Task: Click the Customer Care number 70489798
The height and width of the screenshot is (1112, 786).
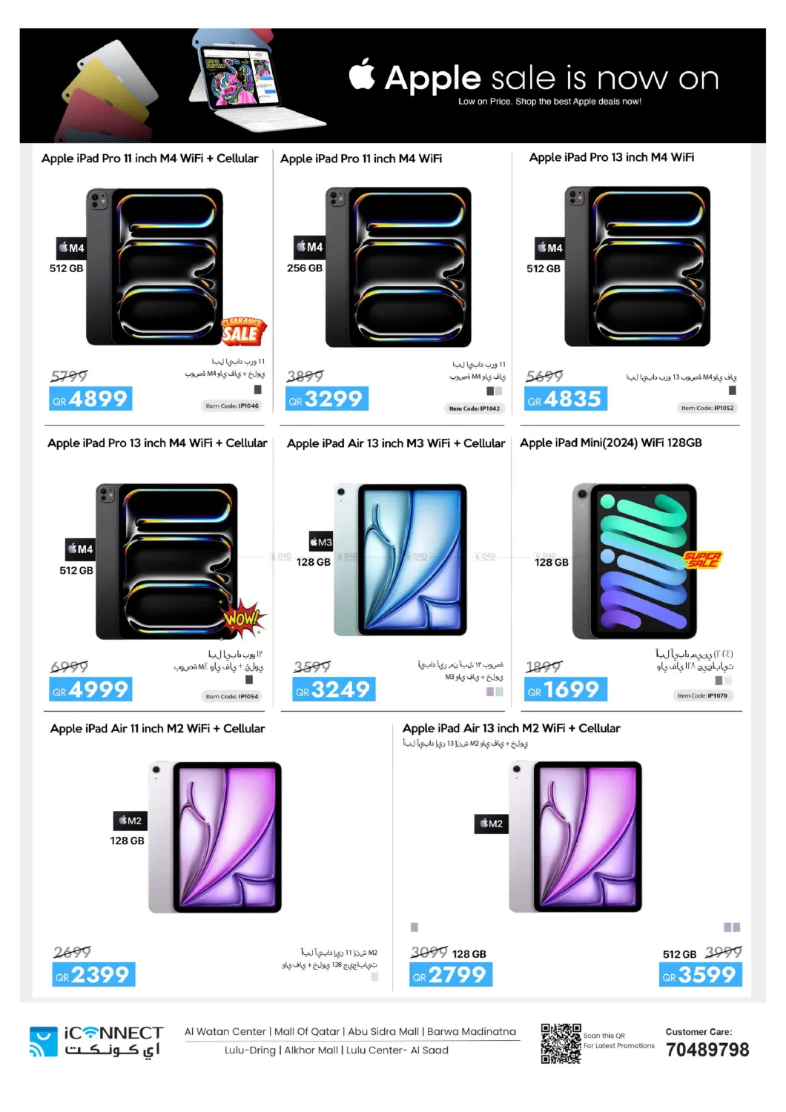Action: click(x=707, y=1050)
